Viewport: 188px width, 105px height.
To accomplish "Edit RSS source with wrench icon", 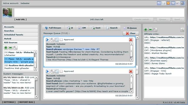I will tap(15, 48).
